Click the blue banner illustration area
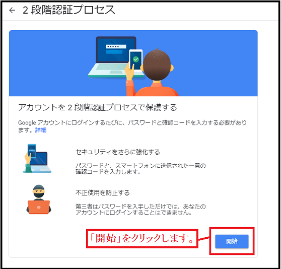This screenshot has height=269, width=281. click(133, 63)
